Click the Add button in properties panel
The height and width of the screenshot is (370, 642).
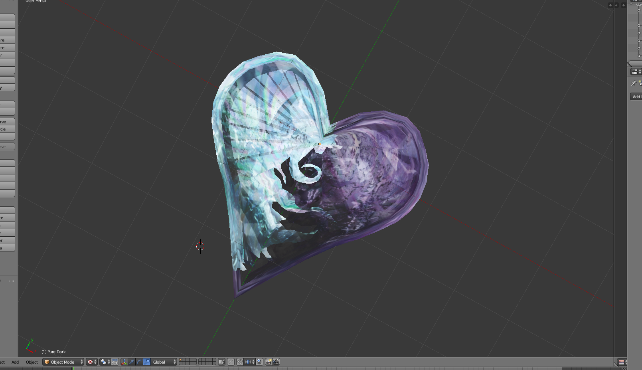click(x=636, y=97)
